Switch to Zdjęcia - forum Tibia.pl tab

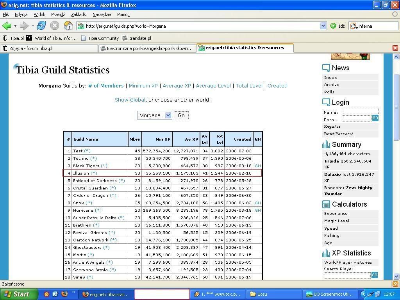coord(49,48)
